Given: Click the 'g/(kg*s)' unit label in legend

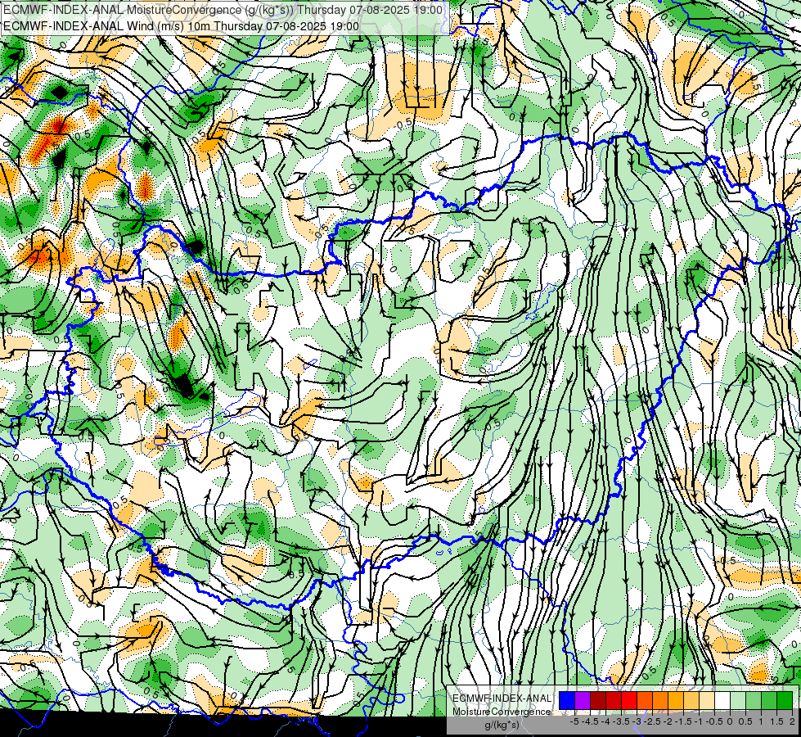Looking at the screenshot, I should click(x=502, y=725).
